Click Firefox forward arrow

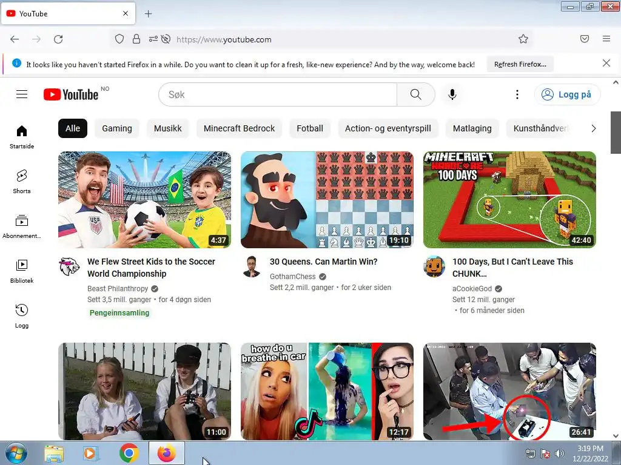[36, 39]
